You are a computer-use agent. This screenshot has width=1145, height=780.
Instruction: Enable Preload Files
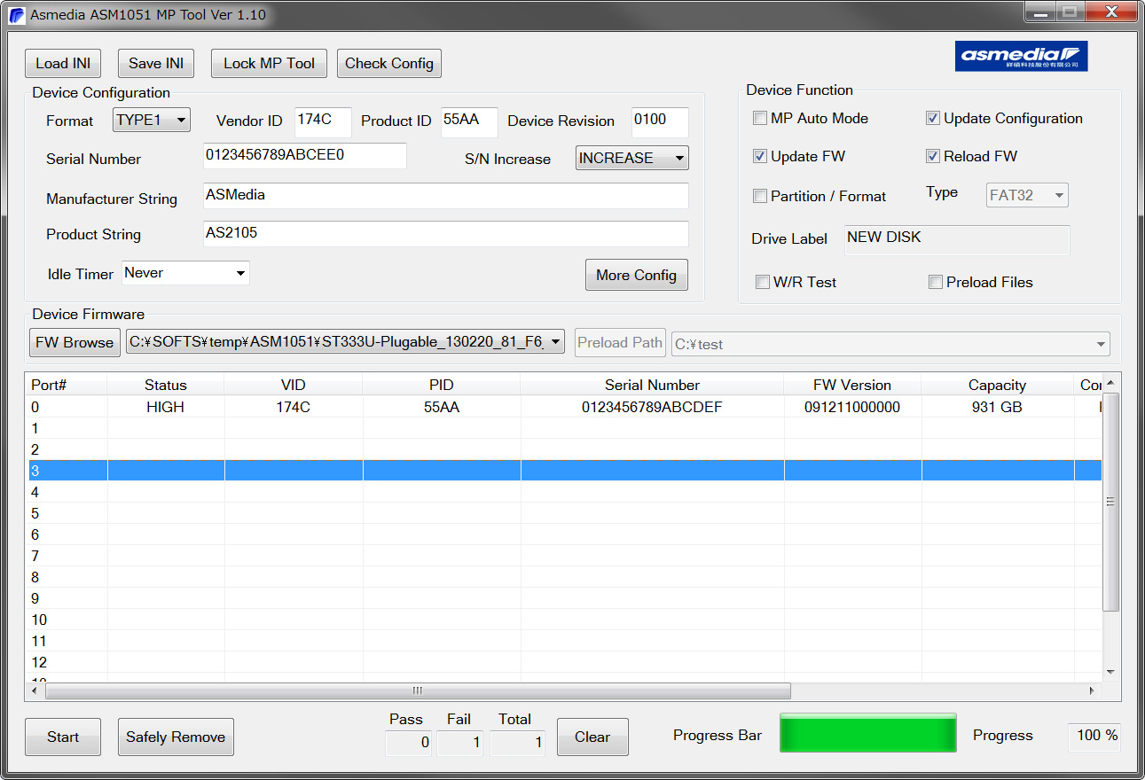tap(936, 282)
